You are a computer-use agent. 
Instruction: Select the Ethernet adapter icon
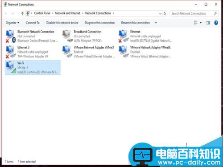(x=124, y=36)
